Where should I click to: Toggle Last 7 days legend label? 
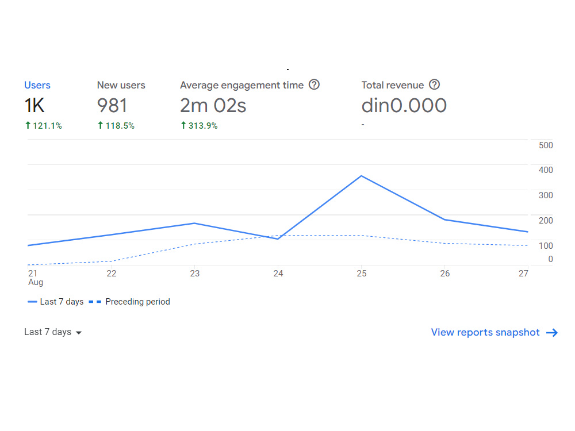point(62,302)
